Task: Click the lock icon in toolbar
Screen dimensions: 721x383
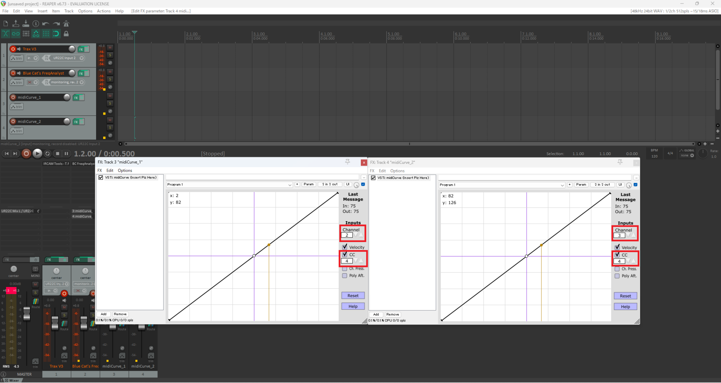Action: tap(66, 34)
